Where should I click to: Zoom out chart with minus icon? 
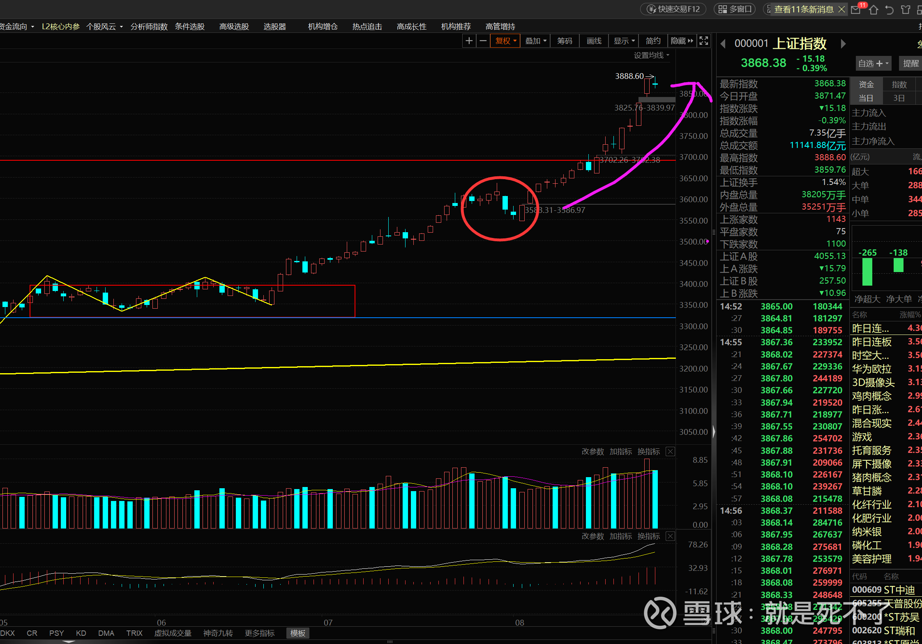(x=483, y=41)
